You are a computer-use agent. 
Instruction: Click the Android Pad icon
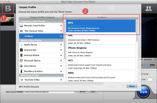21,50
